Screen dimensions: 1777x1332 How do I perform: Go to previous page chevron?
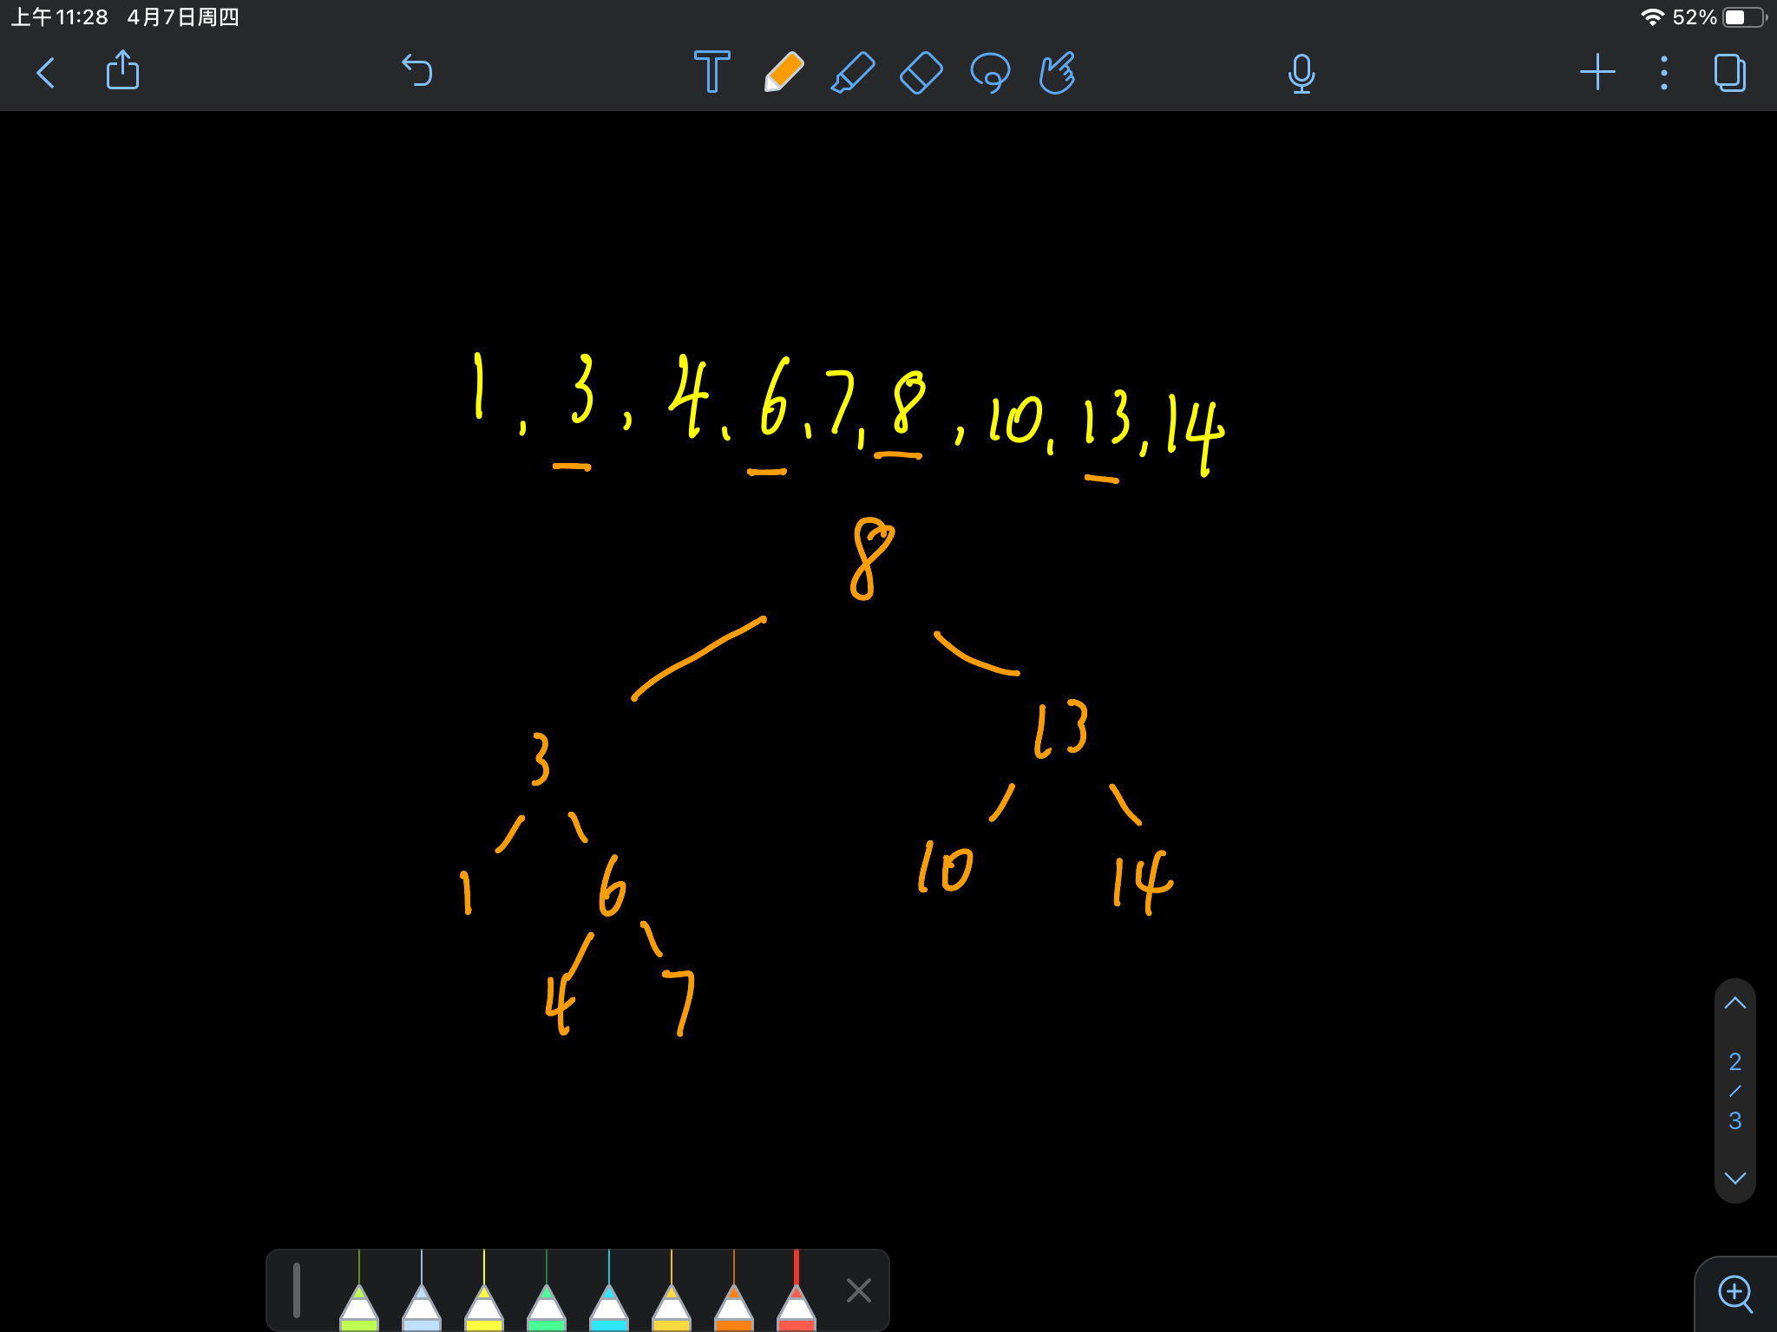1734,1003
